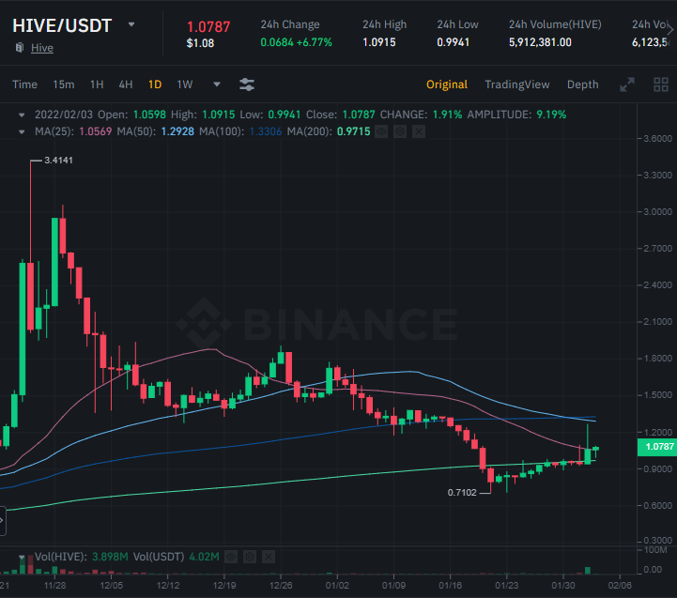
Task: Select the Time chart interval
Action: (x=24, y=84)
